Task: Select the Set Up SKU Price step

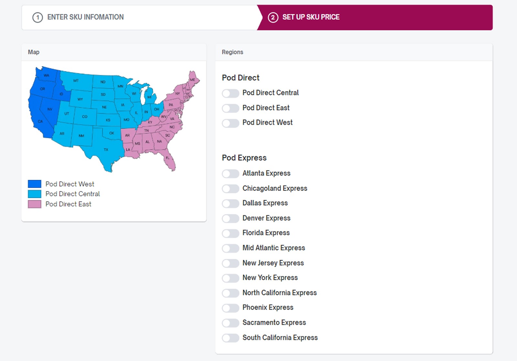Action: (311, 17)
